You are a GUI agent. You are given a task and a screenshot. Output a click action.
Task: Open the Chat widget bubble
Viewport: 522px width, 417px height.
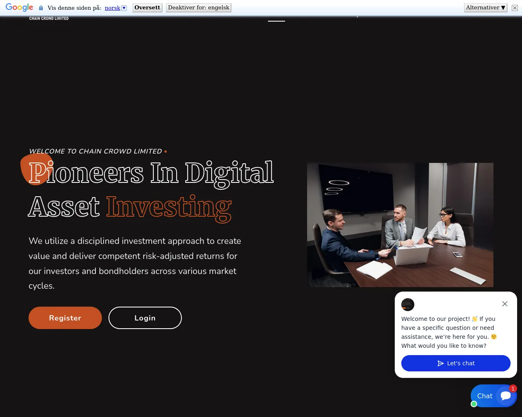click(x=494, y=396)
